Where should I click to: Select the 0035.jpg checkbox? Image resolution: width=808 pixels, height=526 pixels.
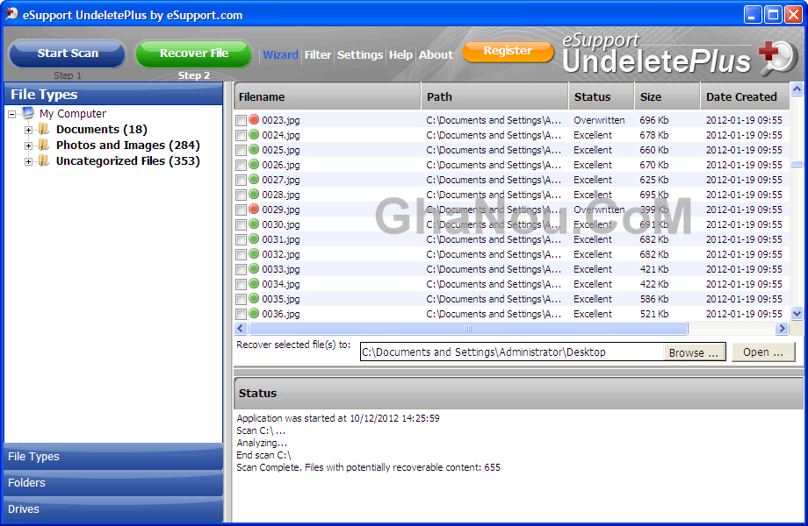[241, 300]
